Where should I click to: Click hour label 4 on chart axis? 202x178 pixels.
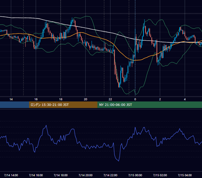coord(185,99)
